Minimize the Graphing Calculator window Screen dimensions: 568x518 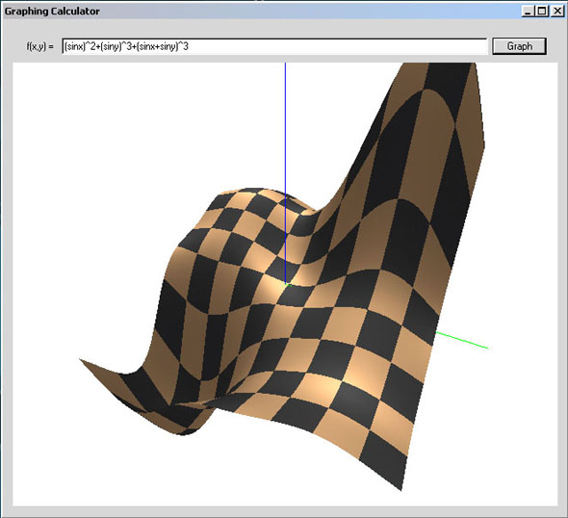pos(528,12)
